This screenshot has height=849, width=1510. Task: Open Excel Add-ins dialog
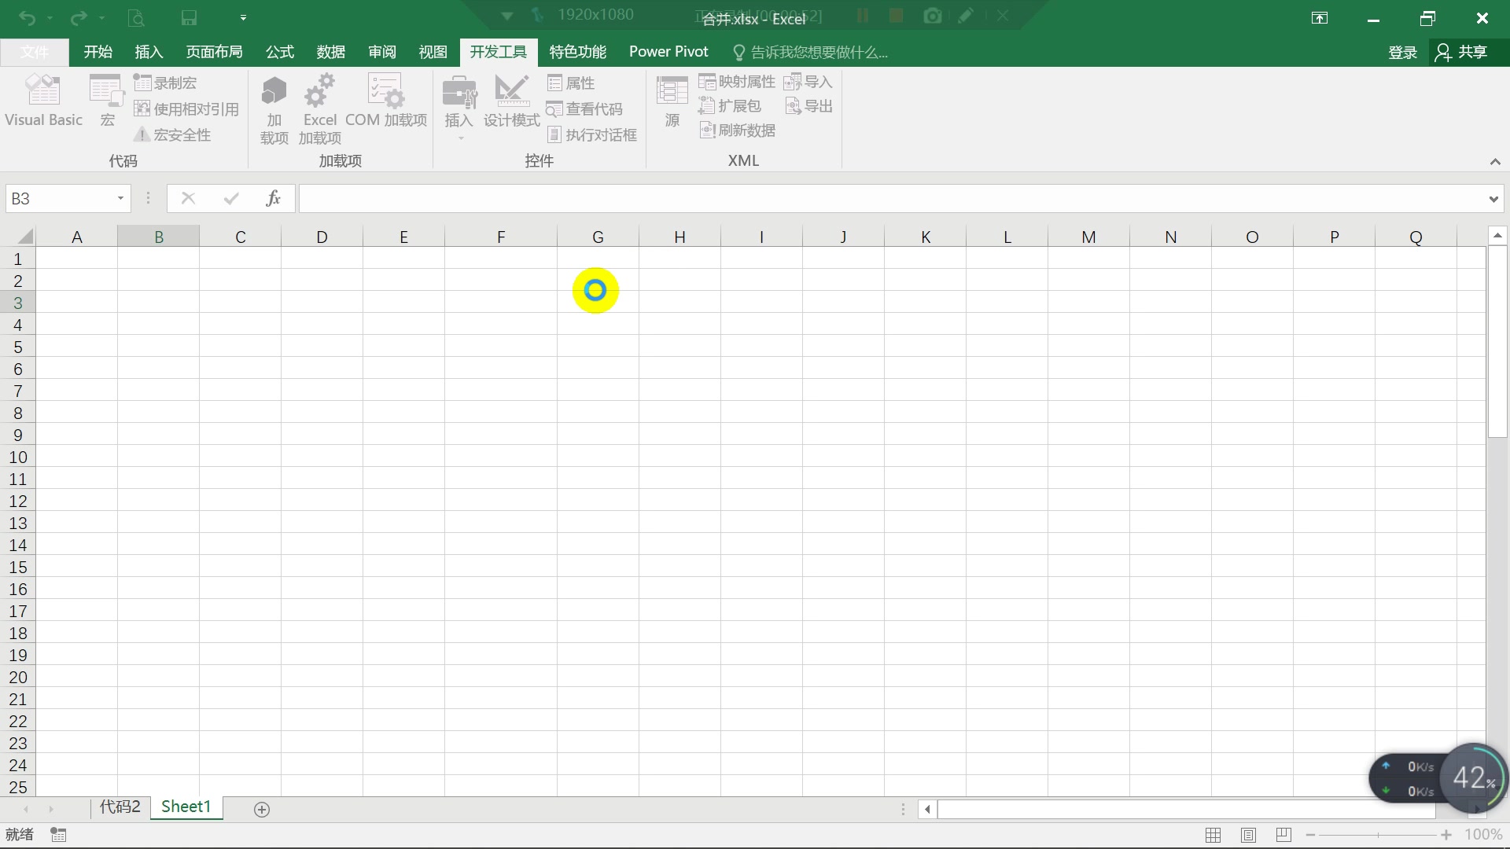pyautogui.click(x=319, y=108)
